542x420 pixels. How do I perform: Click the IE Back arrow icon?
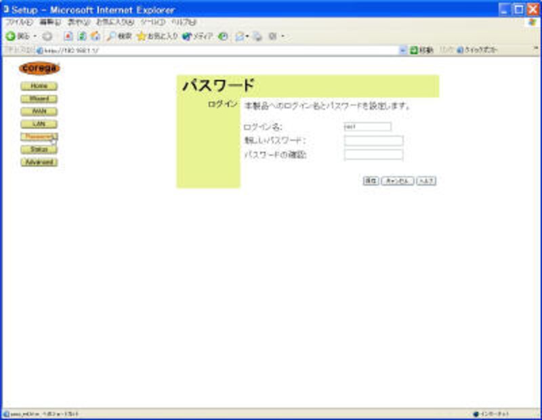pyautogui.click(x=11, y=36)
